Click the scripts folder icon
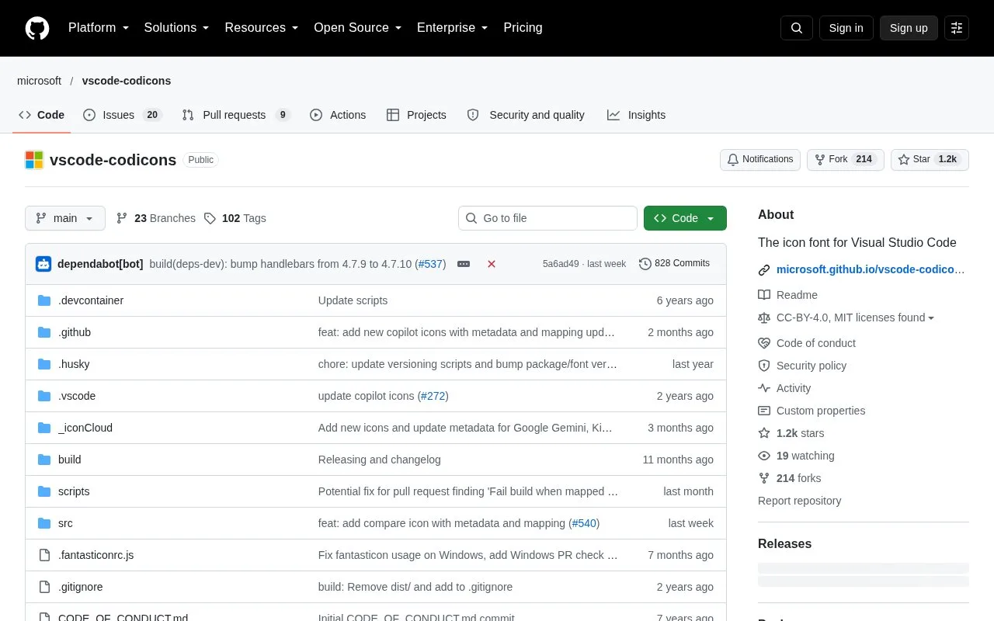Screen dimensions: 994x621 (x=44, y=491)
